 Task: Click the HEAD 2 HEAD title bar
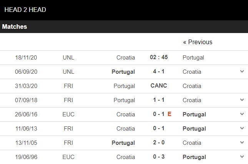coord(25,10)
